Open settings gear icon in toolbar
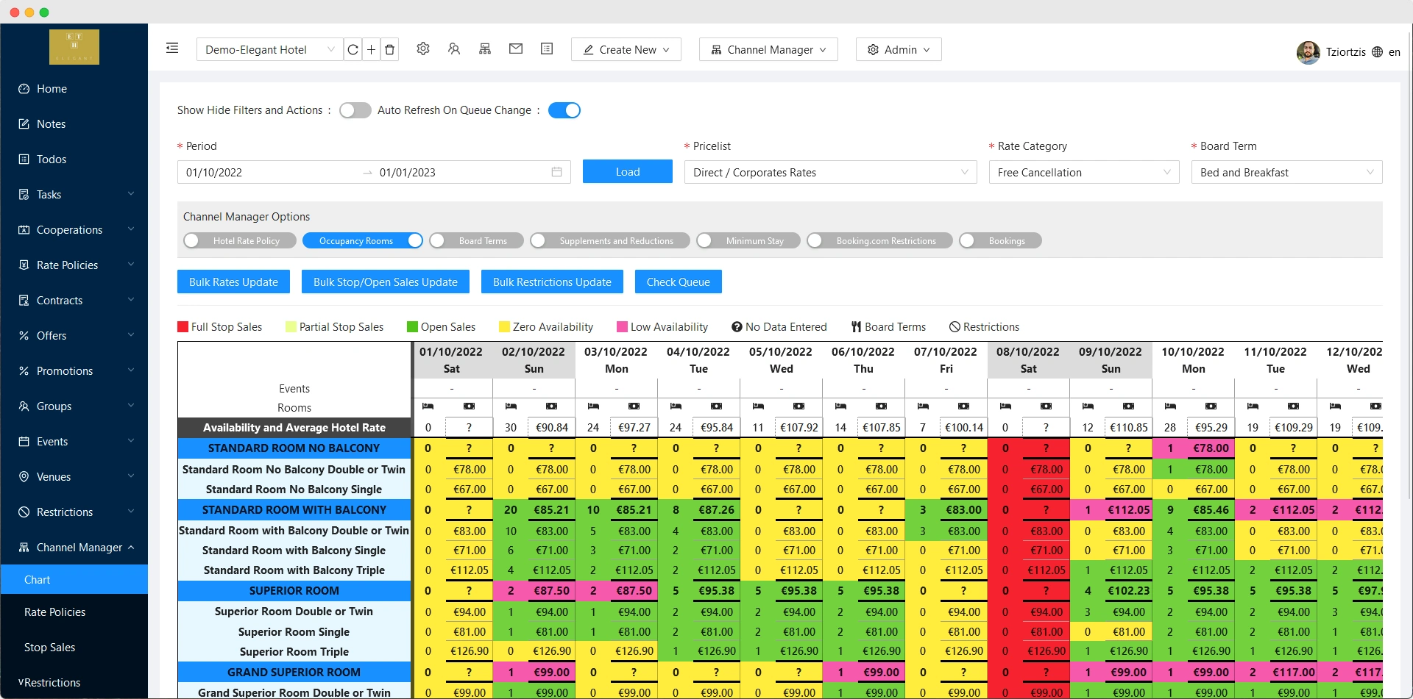This screenshot has width=1413, height=699. (x=423, y=49)
